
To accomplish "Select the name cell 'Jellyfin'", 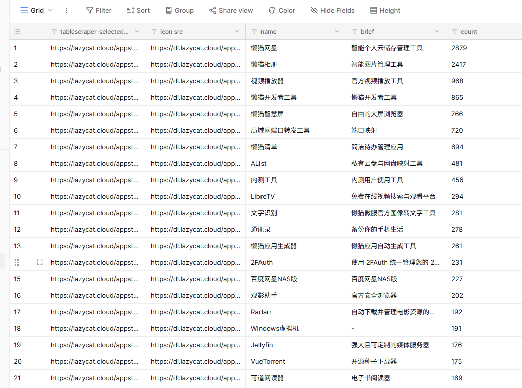I will click(296, 345).
